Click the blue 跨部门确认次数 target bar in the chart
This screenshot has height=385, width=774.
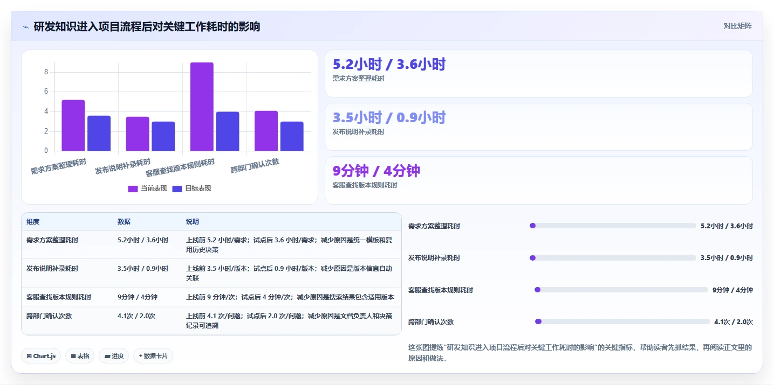pyautogui.click(x=292, y=136)
